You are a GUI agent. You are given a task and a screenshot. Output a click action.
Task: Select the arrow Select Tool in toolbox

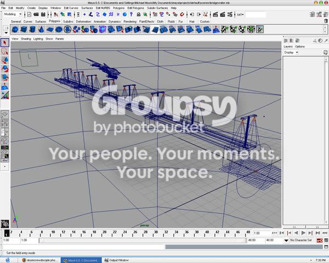[5, 43]
